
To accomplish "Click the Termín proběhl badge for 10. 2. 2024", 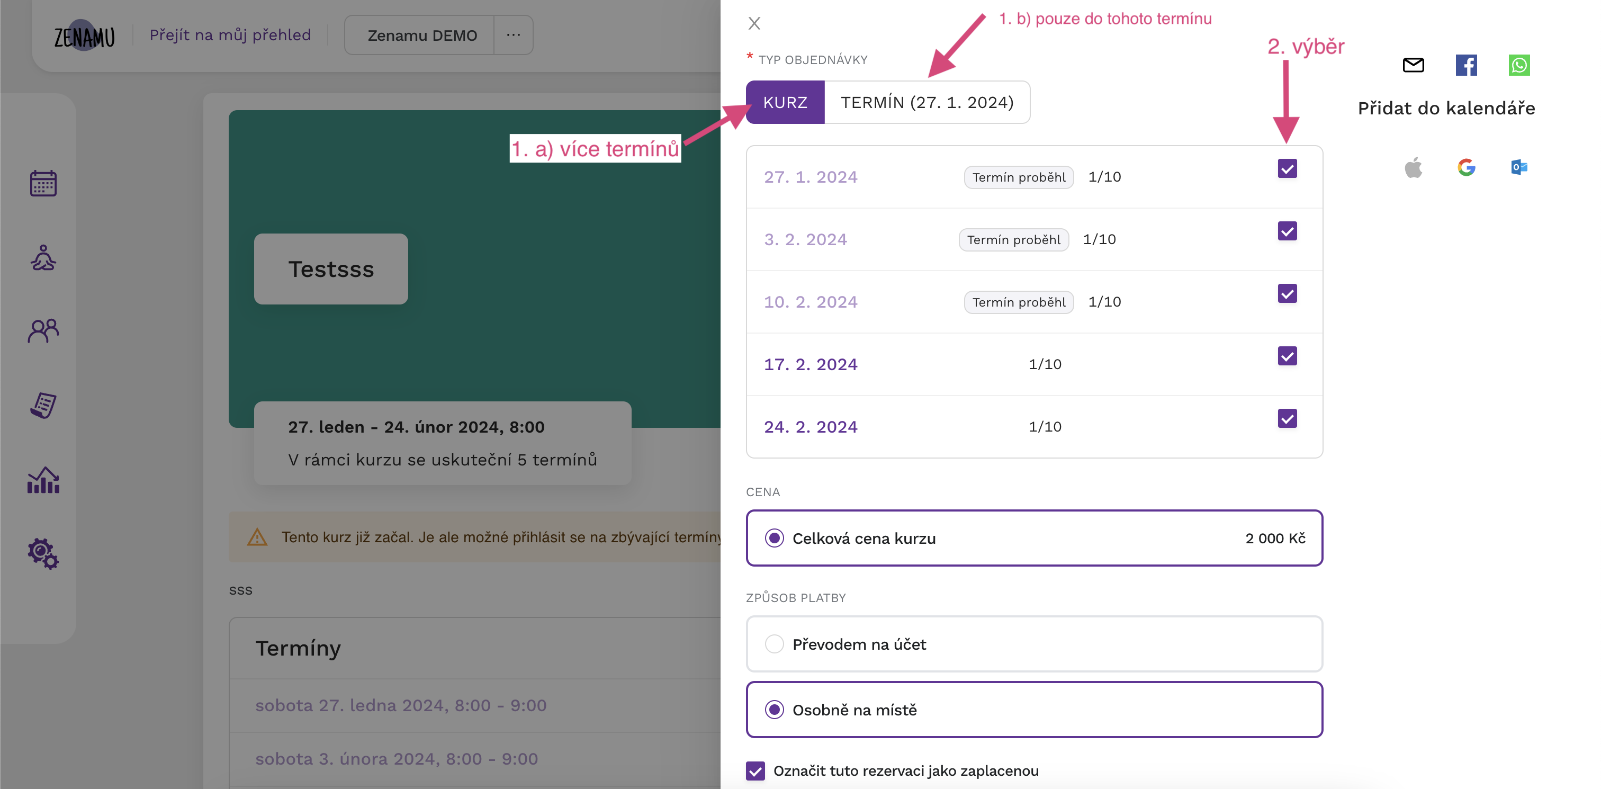I will coord(1019,301).
